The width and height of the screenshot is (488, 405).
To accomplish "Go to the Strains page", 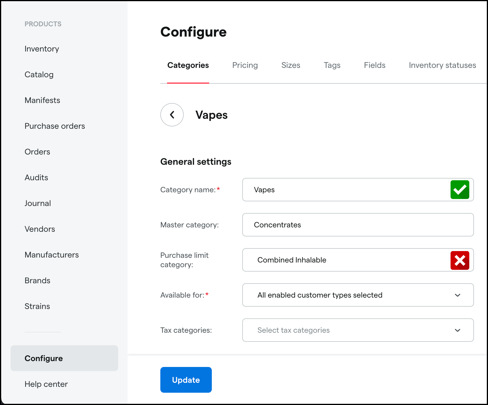I will coord(37,306).
